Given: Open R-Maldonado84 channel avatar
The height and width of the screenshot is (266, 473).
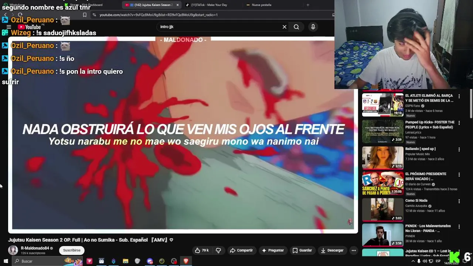Looking at the screenshot, I should point(13,250).
